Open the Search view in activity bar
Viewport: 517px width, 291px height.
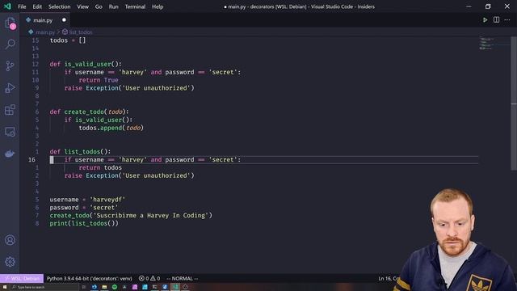pos(11,44)
